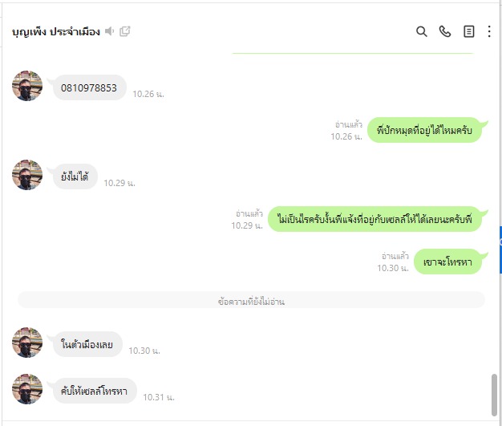502x426 pixels.
Task: Click the vertical chat scrollbar thumb
Action: point(494,395)
